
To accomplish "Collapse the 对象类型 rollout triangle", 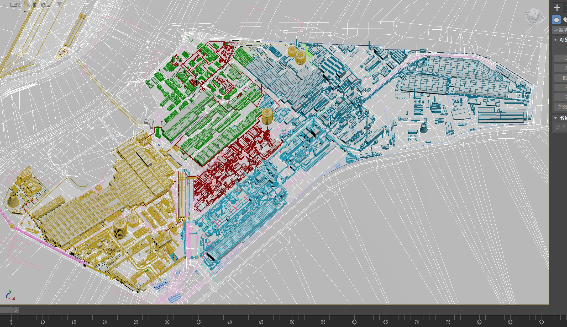I will (x=555, y=40).
